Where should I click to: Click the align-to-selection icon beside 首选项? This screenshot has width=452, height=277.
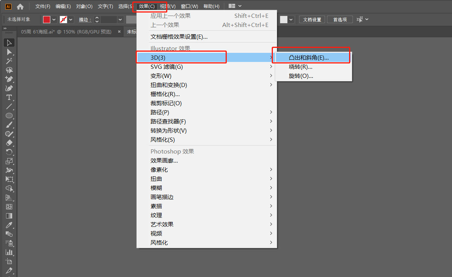(359, 19)
